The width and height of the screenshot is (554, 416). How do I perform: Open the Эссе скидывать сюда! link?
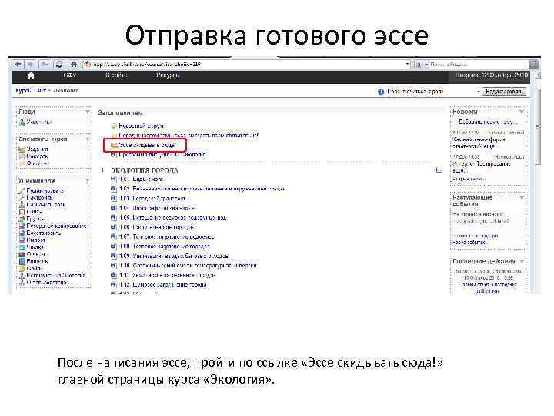(x=147, y=145)
